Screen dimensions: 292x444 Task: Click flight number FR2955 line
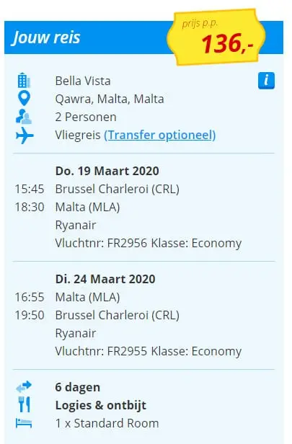coord(149,352)
